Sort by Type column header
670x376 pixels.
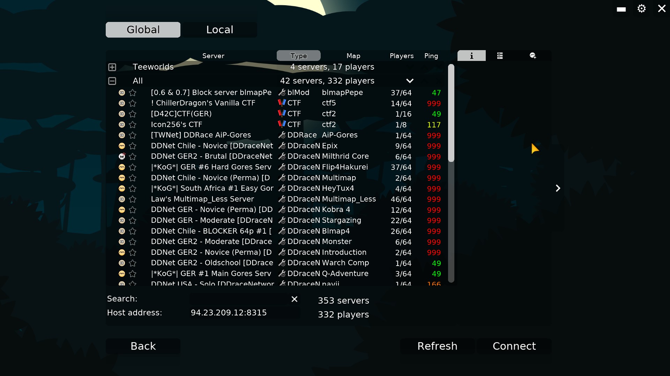click(299, 56)
